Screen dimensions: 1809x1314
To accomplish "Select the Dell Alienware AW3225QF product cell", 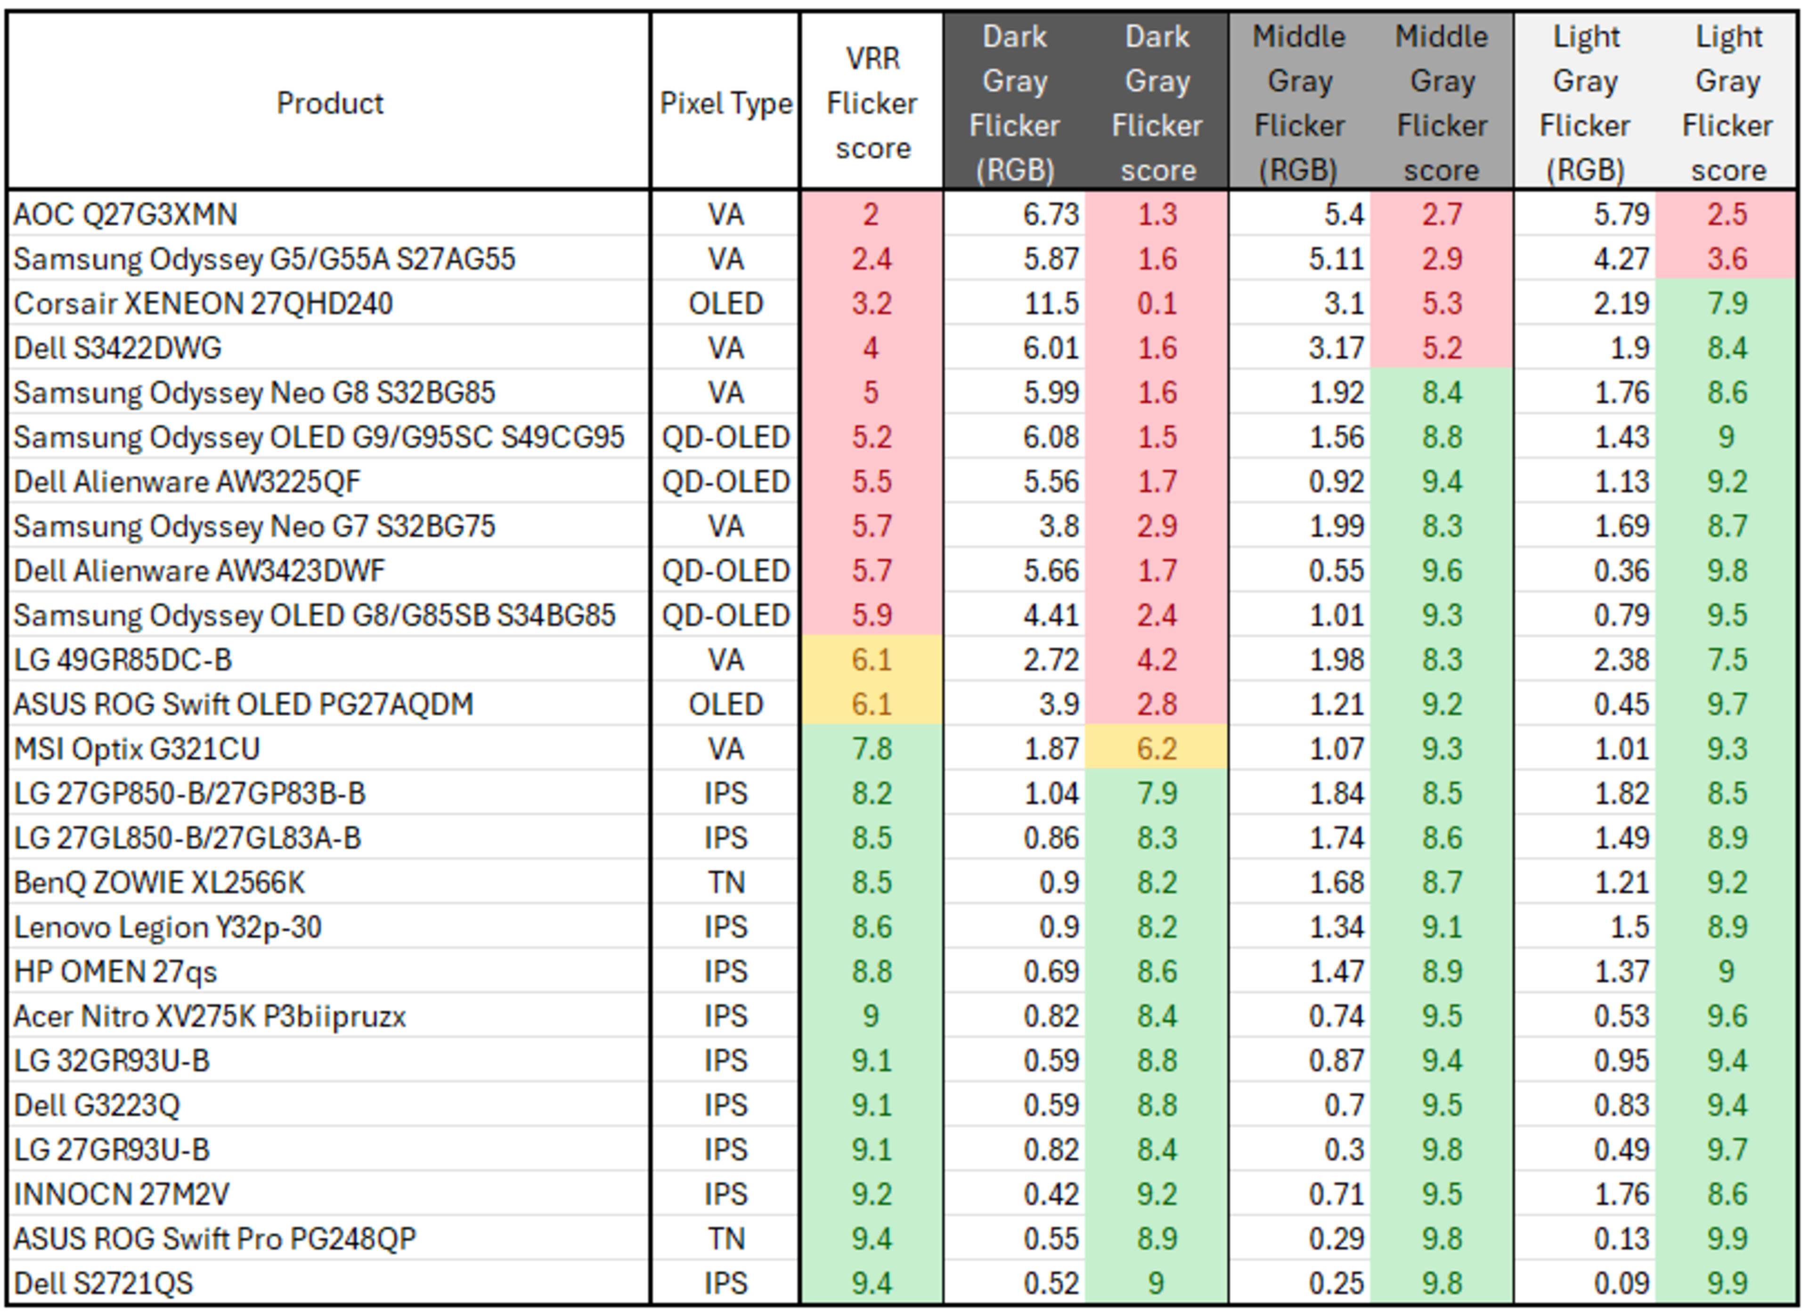I will point(187,482).
